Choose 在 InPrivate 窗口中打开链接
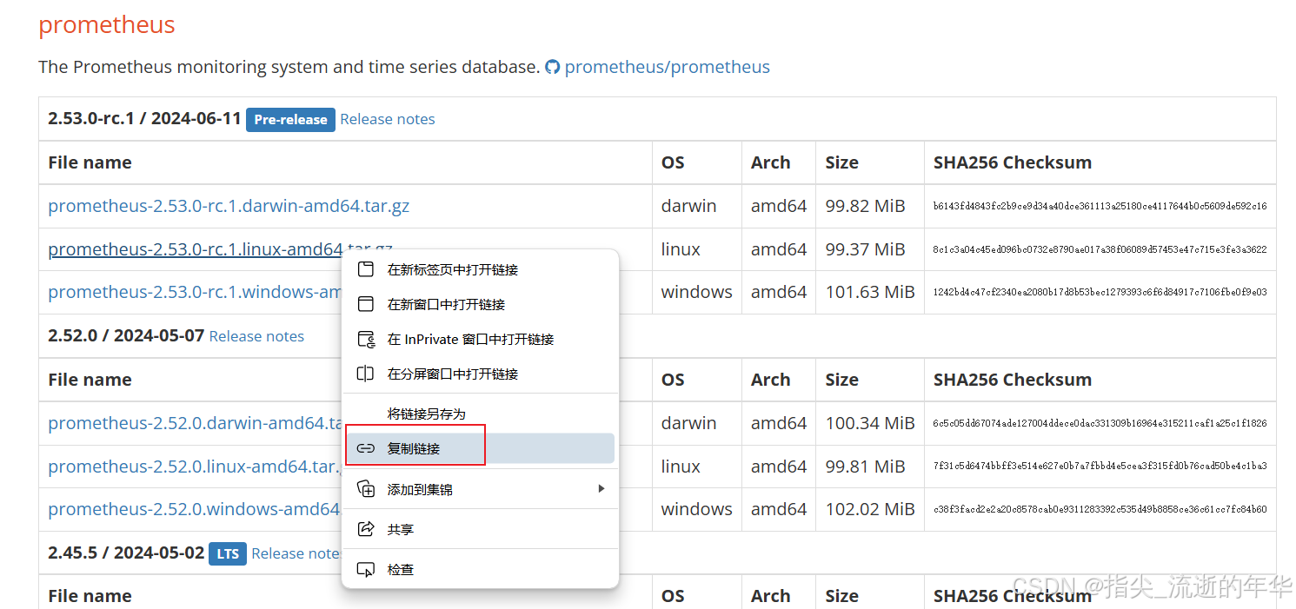Viewport: 1296px width, 609px height. pyautogui.click(x=480, y=339)
